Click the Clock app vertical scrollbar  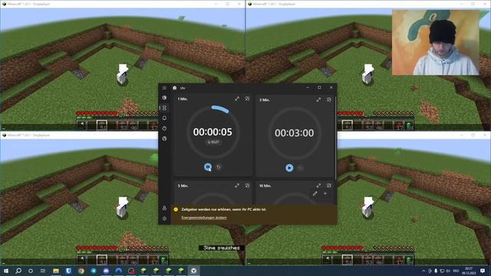tap(335, 138)
